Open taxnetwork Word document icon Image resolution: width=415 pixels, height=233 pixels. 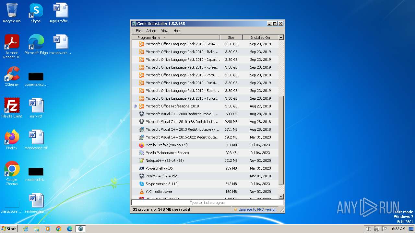(x=60, y=45)
